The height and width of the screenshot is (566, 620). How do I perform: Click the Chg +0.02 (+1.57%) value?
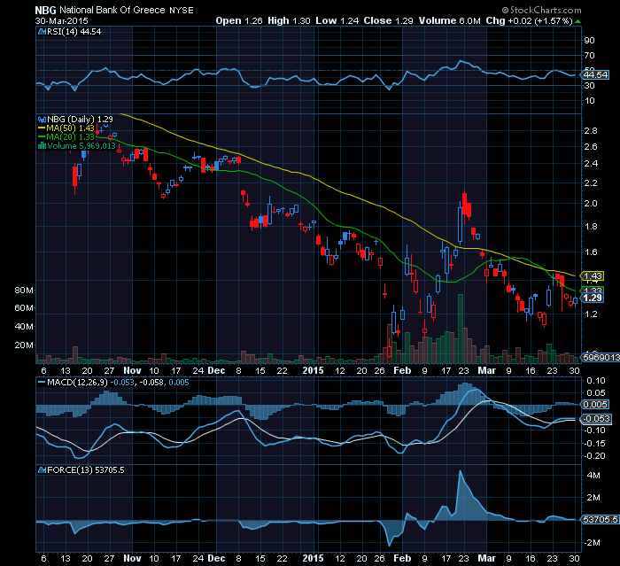pyautogui.click(x=529, y=20)
